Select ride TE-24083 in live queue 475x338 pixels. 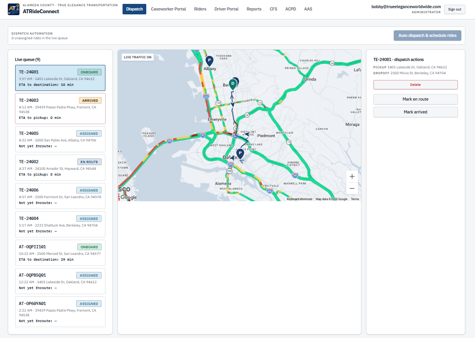tap(60, 109)
